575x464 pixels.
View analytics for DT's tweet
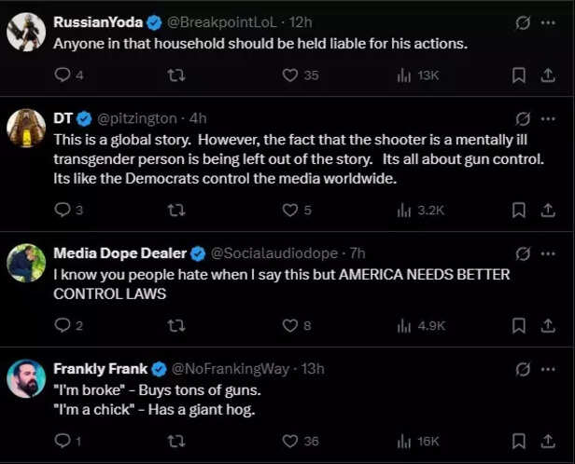tap(404, 210)
